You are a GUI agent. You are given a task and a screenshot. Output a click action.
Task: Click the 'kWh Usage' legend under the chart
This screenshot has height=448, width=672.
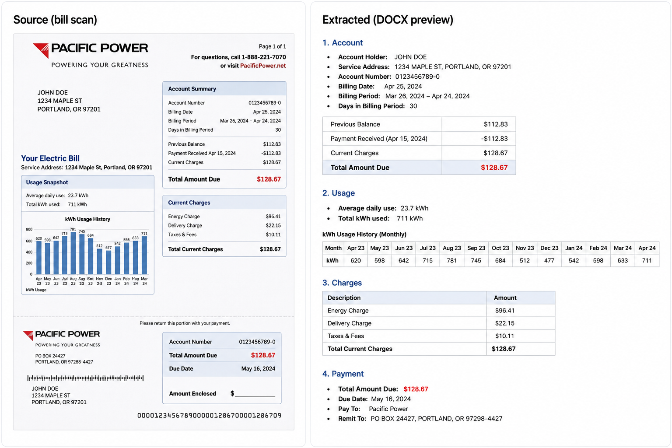coord(36,290)
